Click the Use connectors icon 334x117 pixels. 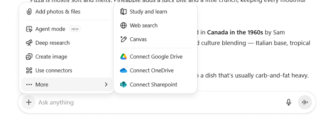[29, 70]
